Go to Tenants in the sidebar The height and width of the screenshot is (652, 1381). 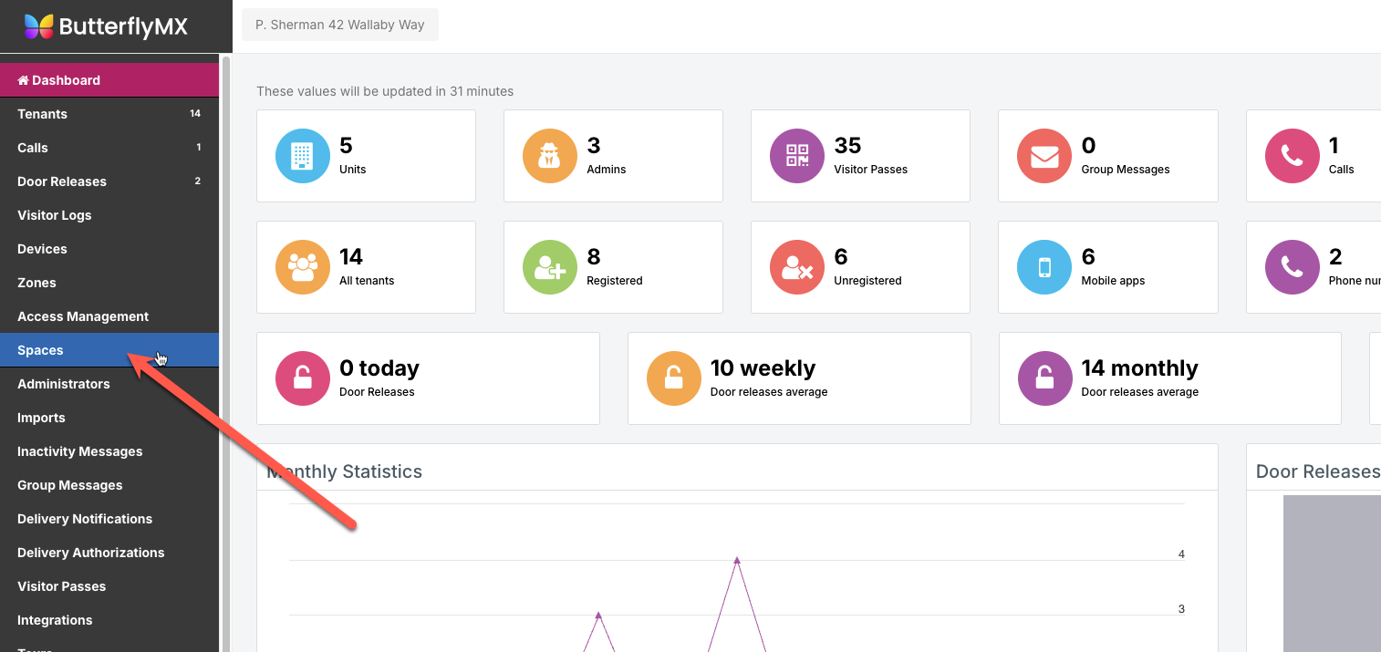(42, 114)
